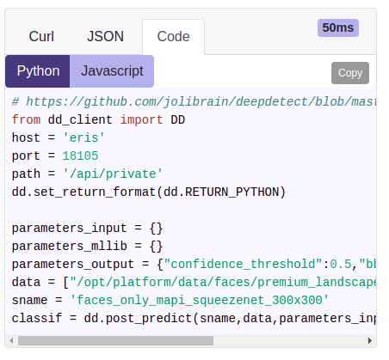Click the port number 18105
This screenshot has height=360, width=389.
tap(80, 156)
